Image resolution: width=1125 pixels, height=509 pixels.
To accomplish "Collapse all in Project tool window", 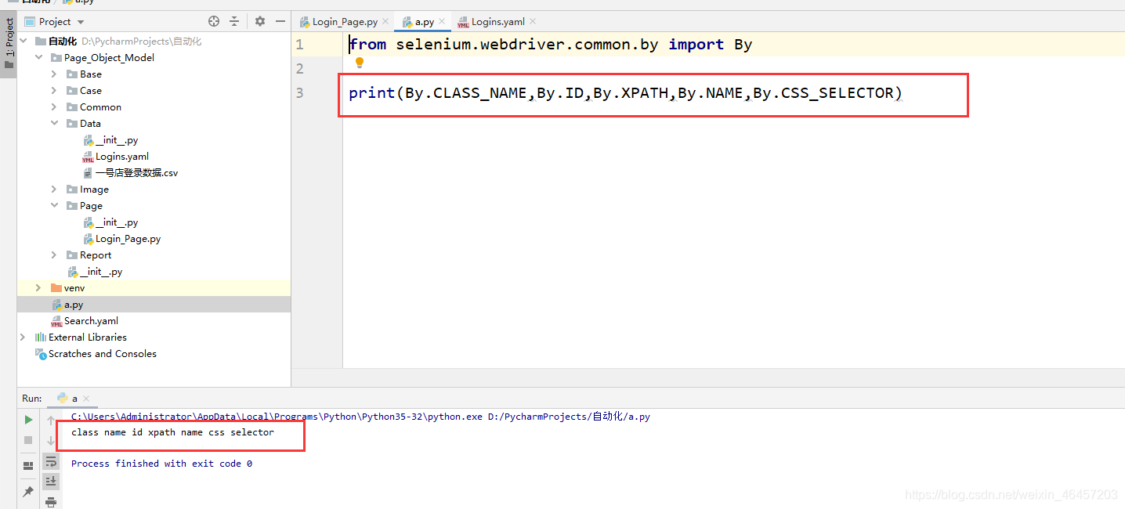I will tap(234, 21).
